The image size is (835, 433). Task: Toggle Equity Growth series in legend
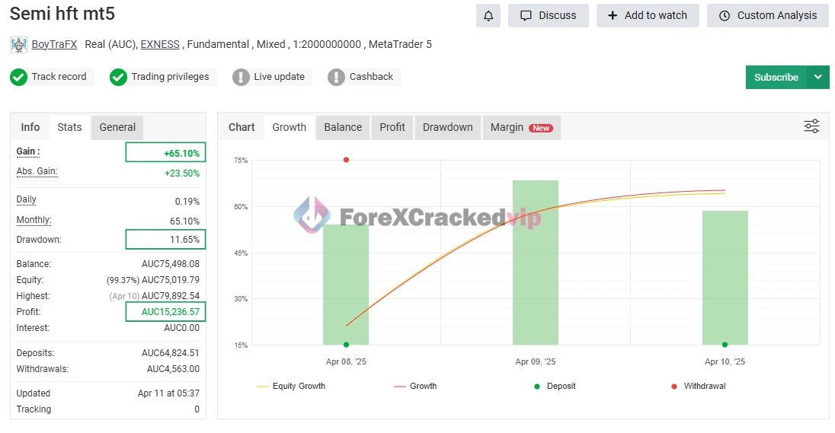292,387
